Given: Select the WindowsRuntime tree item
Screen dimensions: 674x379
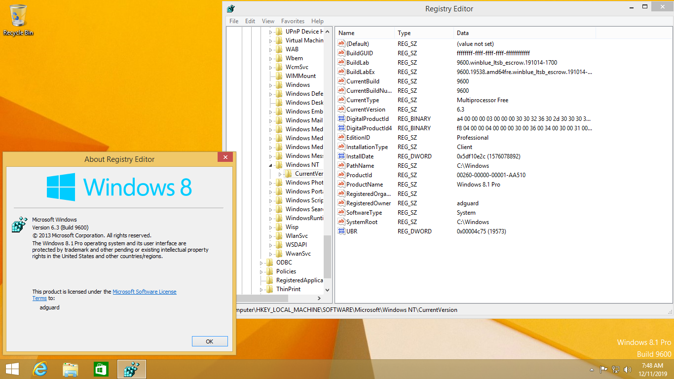Looking at the screenshot, I should point(304,218).
